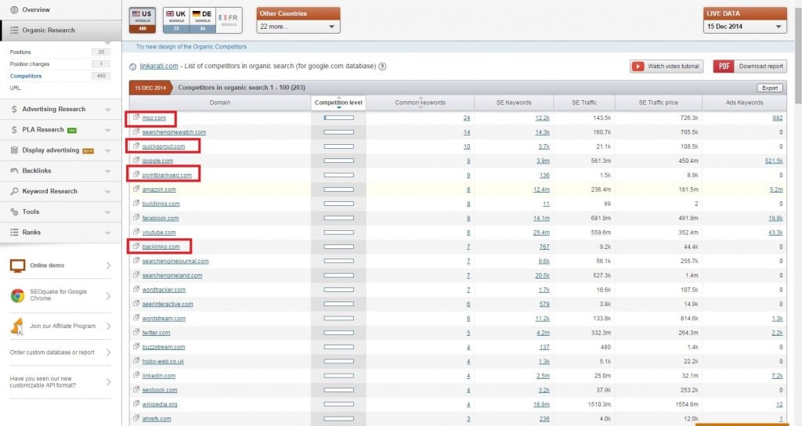
Task: Click the Overview globe icon
Action: click(14, 9)
